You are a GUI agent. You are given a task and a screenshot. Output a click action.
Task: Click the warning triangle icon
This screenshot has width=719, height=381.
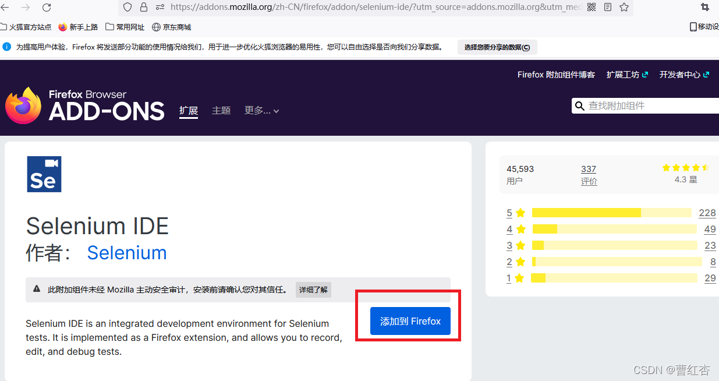[37, 289]
